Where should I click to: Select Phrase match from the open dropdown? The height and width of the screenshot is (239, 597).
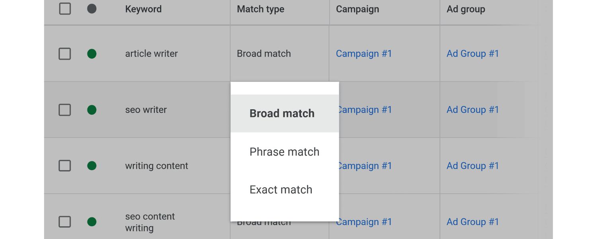(x=284, y=152)
